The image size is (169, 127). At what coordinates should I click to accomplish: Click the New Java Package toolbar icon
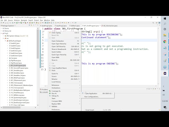click(30, 23)
